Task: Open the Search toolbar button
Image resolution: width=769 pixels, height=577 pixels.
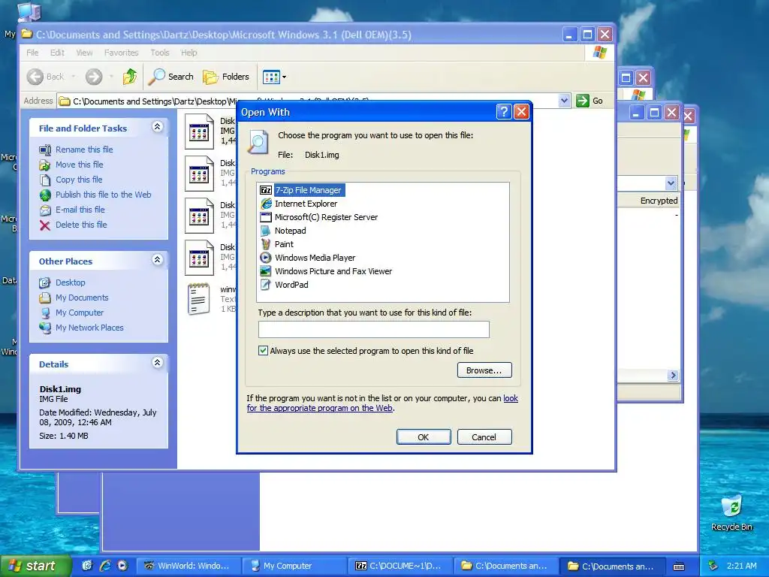Action: [170, 77]
